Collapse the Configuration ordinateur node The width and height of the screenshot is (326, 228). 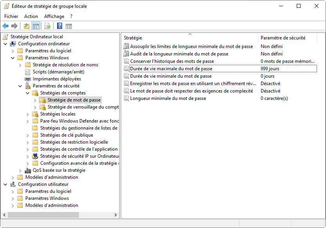coord(5,44)
